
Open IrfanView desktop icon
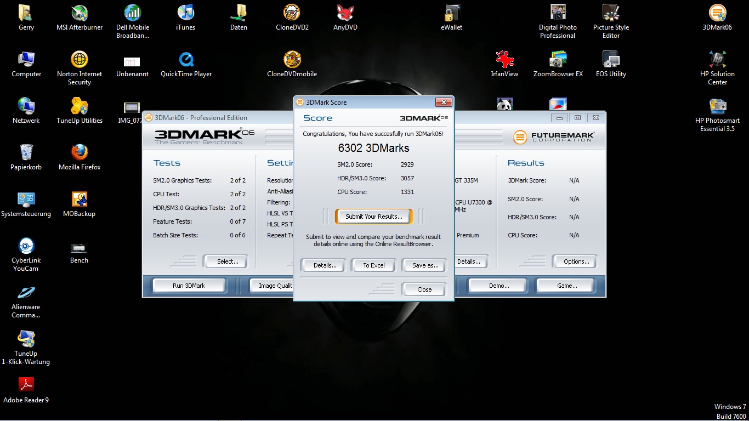point(504,64)
